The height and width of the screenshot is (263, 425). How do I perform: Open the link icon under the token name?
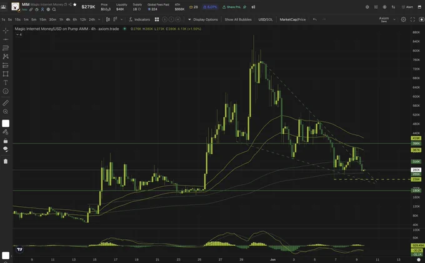pyautogui.click(x=31, y=9)
